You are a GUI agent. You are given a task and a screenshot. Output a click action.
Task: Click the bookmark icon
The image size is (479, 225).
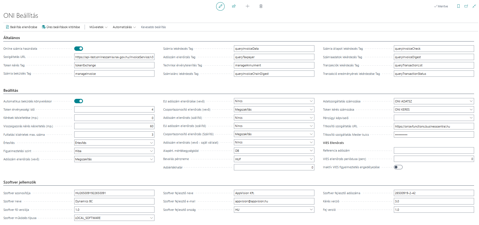[459, 6]
